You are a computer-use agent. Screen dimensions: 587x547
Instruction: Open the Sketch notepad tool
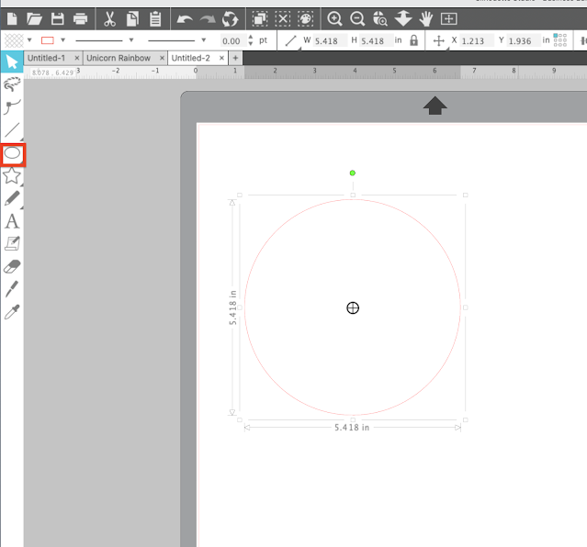click(x=12, y=244)
